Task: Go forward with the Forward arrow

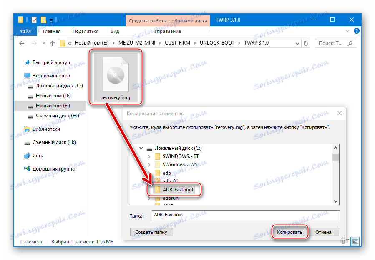Action: [x=34, y=43]
